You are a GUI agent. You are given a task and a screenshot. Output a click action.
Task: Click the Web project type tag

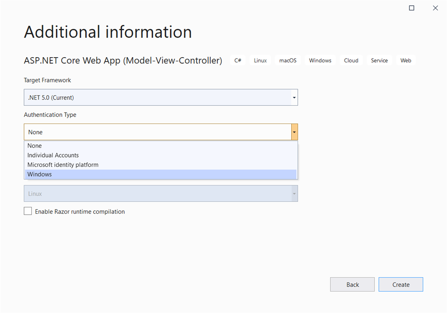point(406,61)
